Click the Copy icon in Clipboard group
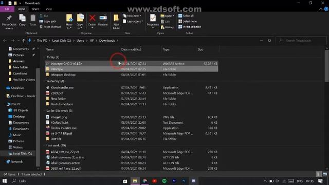This screenshot has height=185, width=329. click(x=22, y=21)
